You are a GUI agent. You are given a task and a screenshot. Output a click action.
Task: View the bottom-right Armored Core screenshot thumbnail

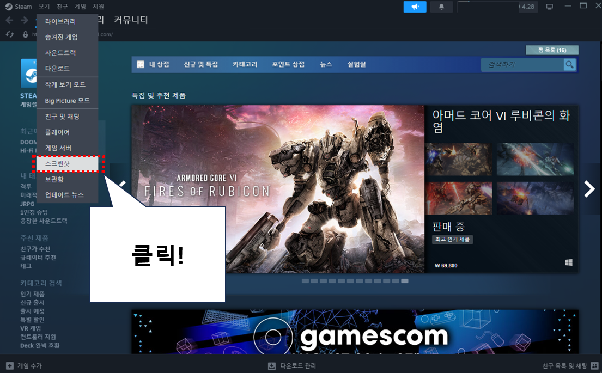click(535, 198)
